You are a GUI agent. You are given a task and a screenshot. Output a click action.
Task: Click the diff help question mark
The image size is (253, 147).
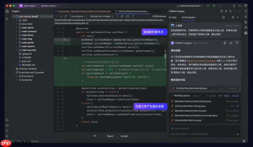pos(133,16)
